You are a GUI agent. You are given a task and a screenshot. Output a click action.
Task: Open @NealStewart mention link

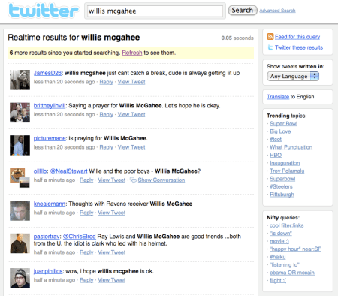(68, 171)
